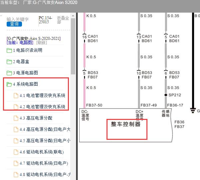
Task: Click connector 10 BD53 FB07 label
Action: (x=144, y=75)
